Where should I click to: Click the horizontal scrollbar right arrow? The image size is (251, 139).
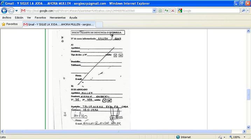point(244,131)
